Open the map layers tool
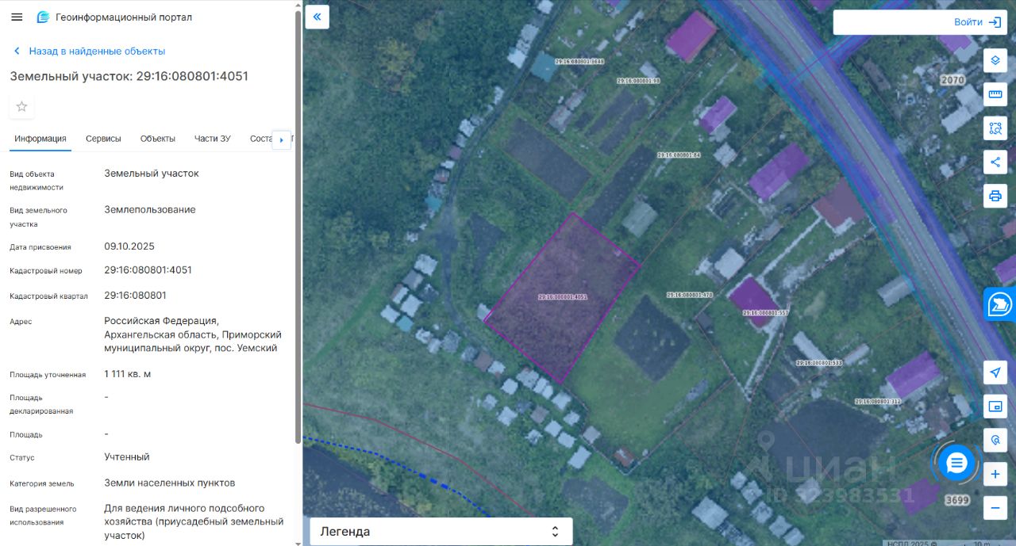The image size is (1016, 546). click(x=995, y=60)
